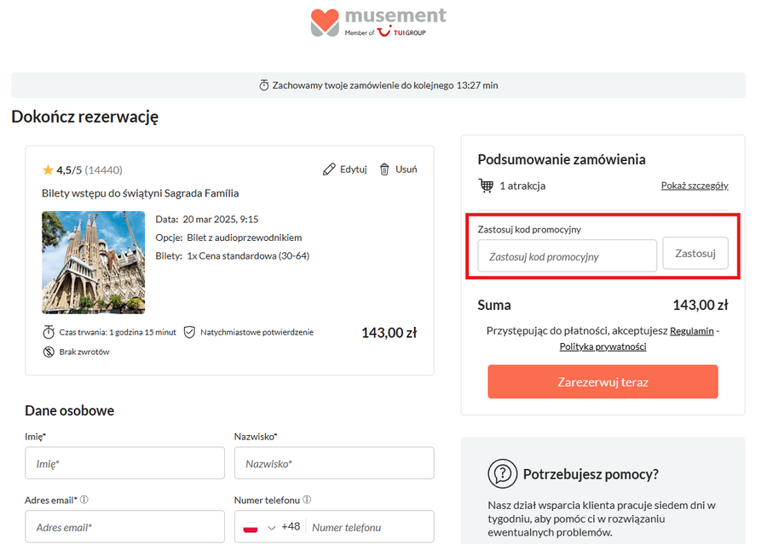Click the question mark help icon
The height and width of the screenshot is (544, 767).
(x=503, y=474)
